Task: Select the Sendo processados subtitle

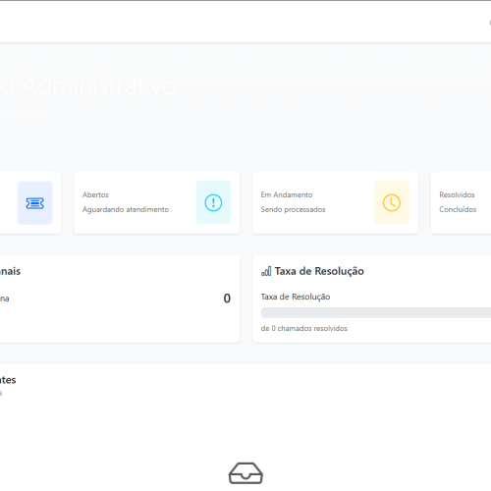Action: click(x=293, y=209)
